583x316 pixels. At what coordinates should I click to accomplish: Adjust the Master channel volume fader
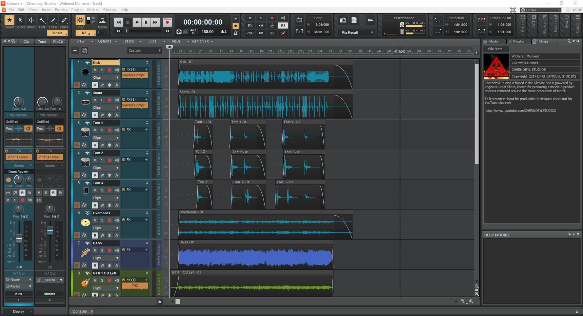click(x=50, y=231)
